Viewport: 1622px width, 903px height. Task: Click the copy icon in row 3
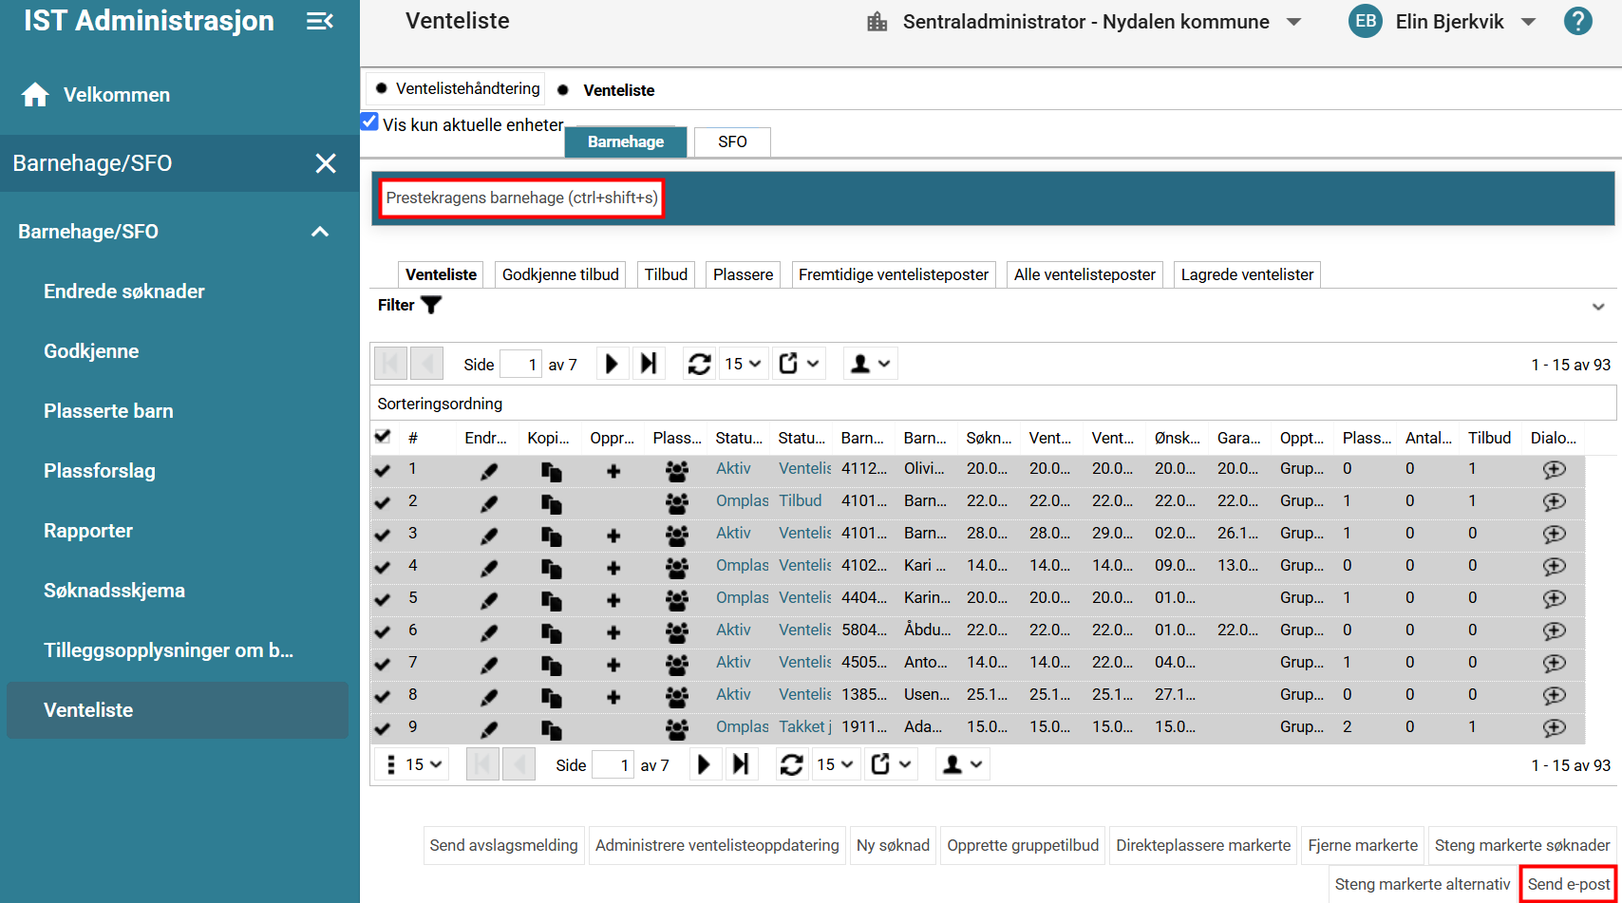click(x=551, y=535)
